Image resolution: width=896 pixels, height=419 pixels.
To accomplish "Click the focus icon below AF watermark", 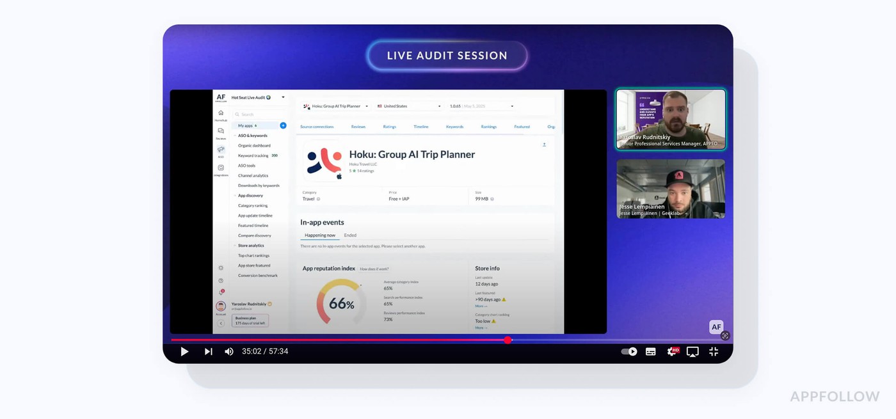I will [x=725, y=335].
